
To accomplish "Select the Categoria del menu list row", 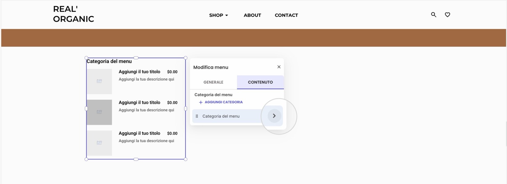I will pos(237,116).
